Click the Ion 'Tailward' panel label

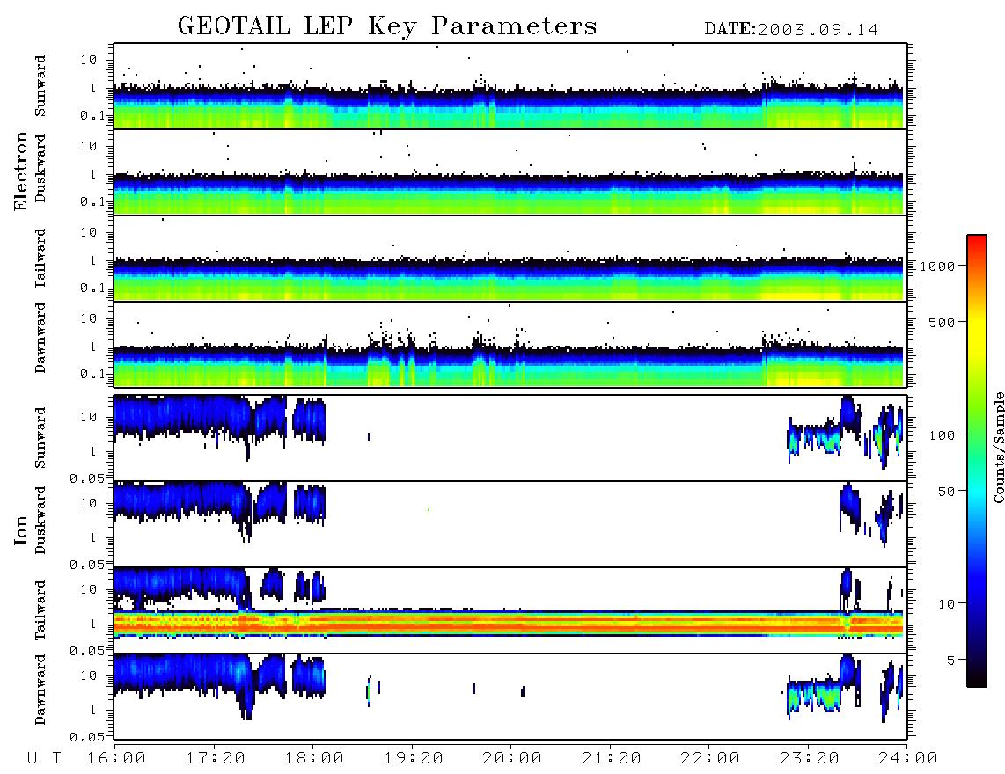click(40, 610)
